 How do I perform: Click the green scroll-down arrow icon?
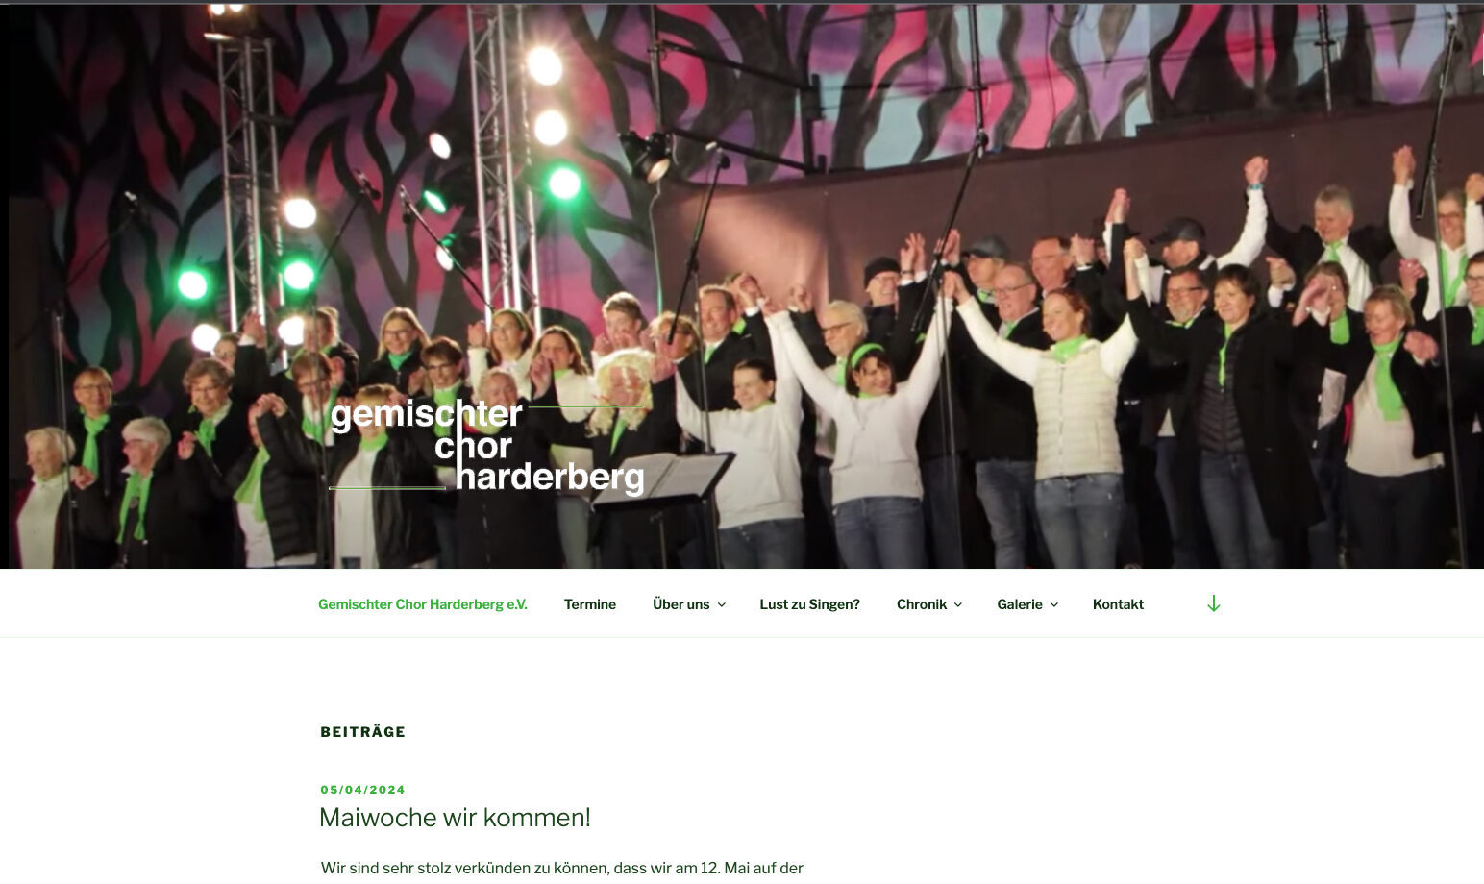(1213, 603)
